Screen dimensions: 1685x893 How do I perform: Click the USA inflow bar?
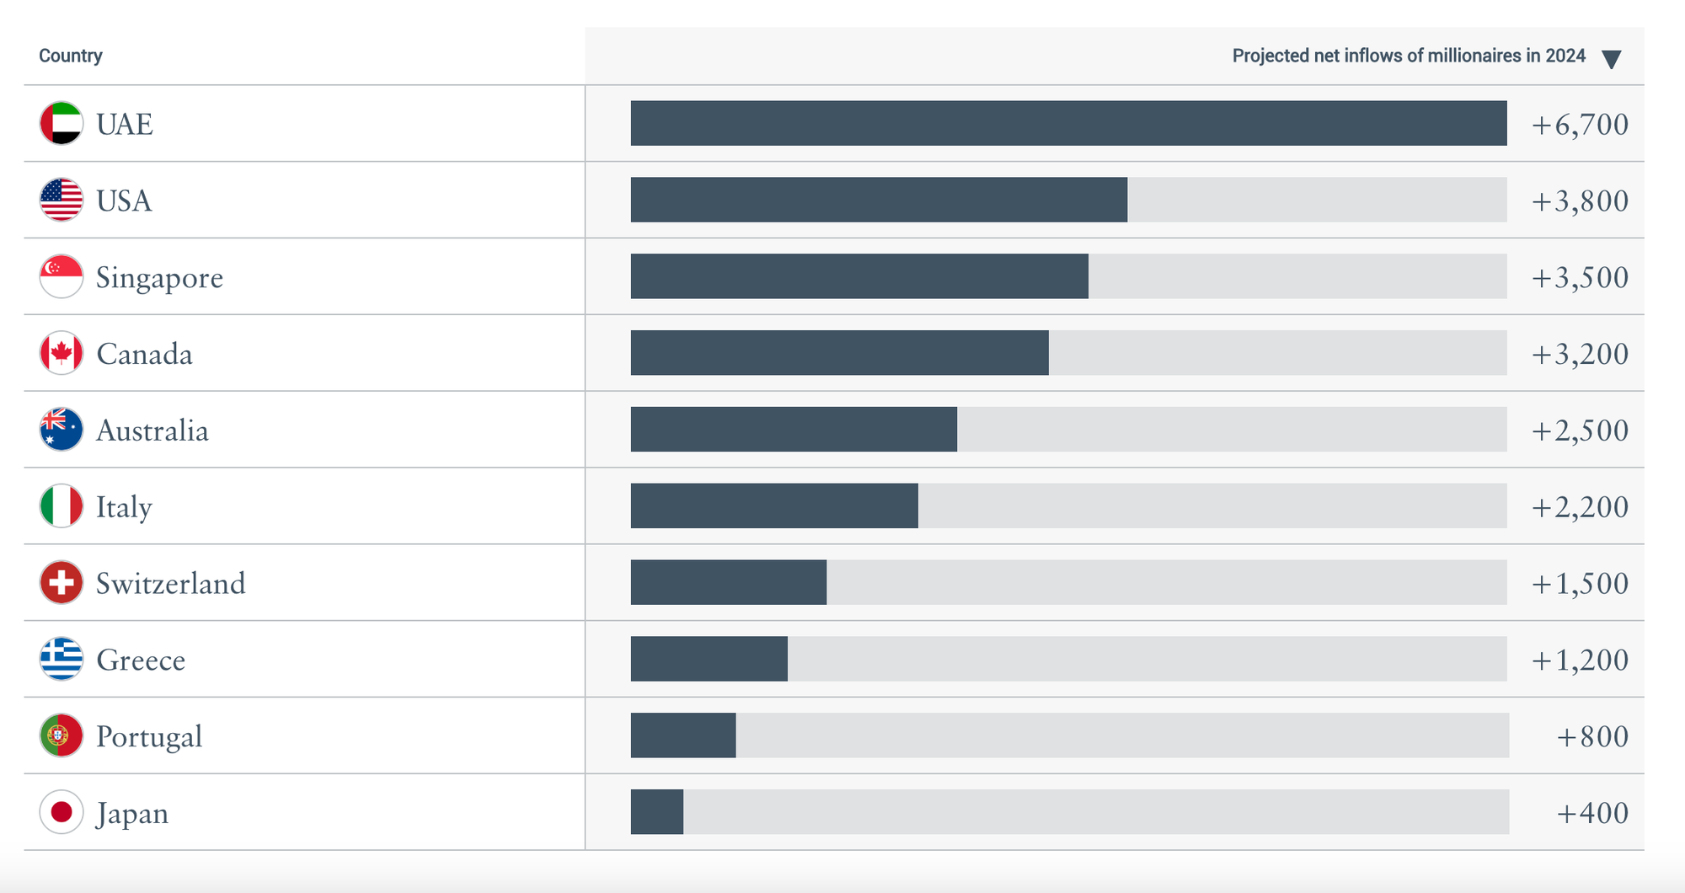click(x=879, y=200)
